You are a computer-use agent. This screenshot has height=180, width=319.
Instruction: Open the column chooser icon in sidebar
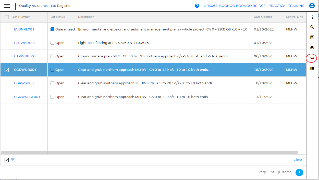(x=312, y=68)
